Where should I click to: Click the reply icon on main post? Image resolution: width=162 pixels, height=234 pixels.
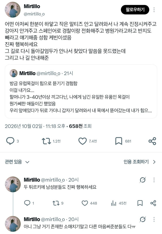(x=10, y=141)
